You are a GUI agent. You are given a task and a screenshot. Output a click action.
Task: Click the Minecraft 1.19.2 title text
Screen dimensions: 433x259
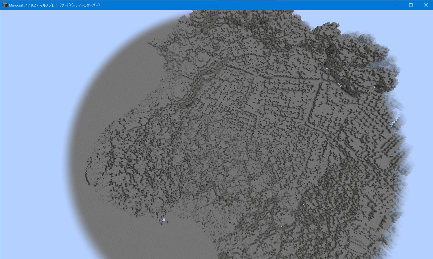tap(54, 5)
